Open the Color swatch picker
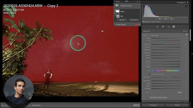The width and height of the screenshot is (193, 108). coord(180,92)
